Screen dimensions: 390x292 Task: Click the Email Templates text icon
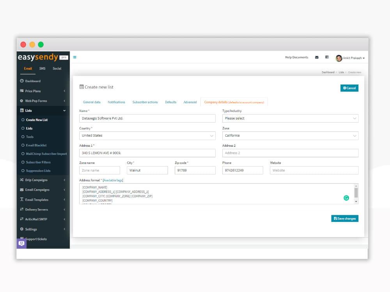coord(21,199)
